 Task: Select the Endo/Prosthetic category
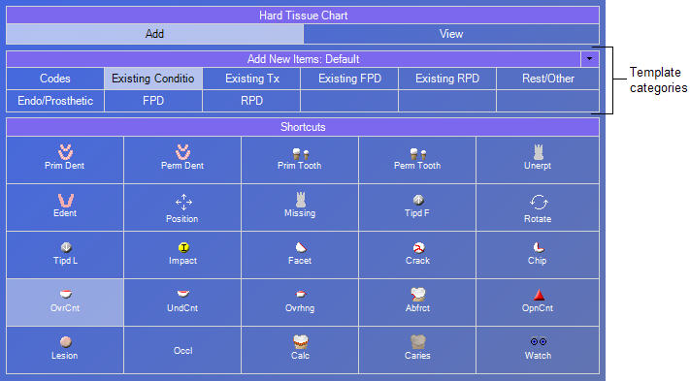coord(55,101)
